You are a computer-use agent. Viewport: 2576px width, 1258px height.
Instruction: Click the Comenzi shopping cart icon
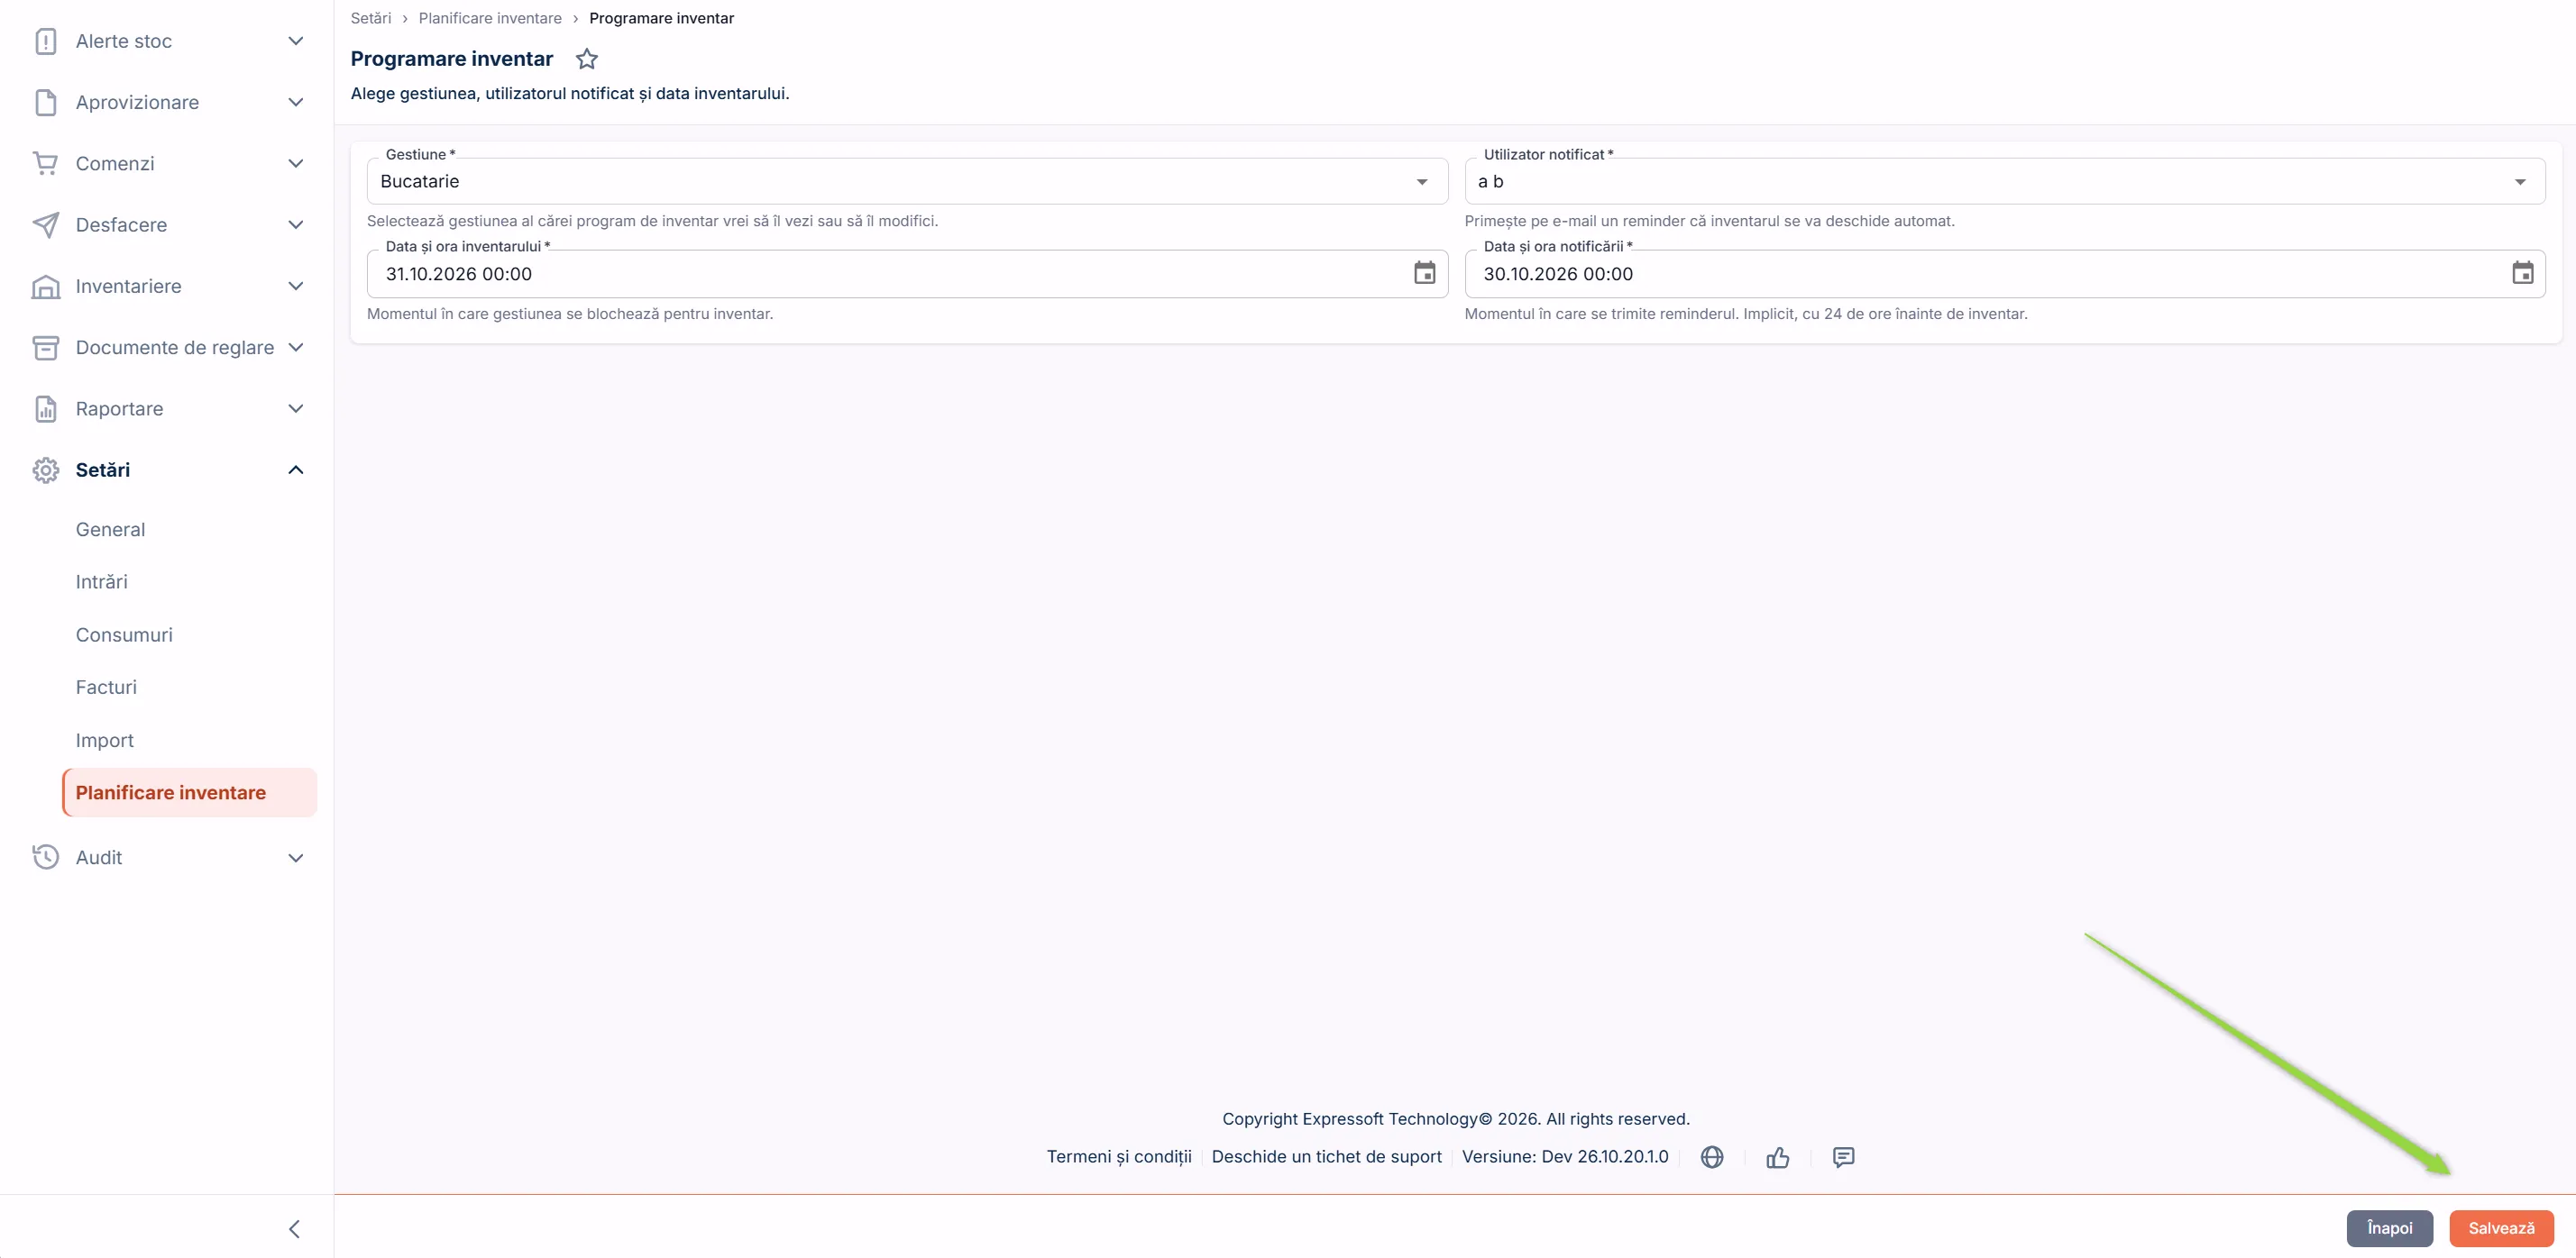pos(45,163)
